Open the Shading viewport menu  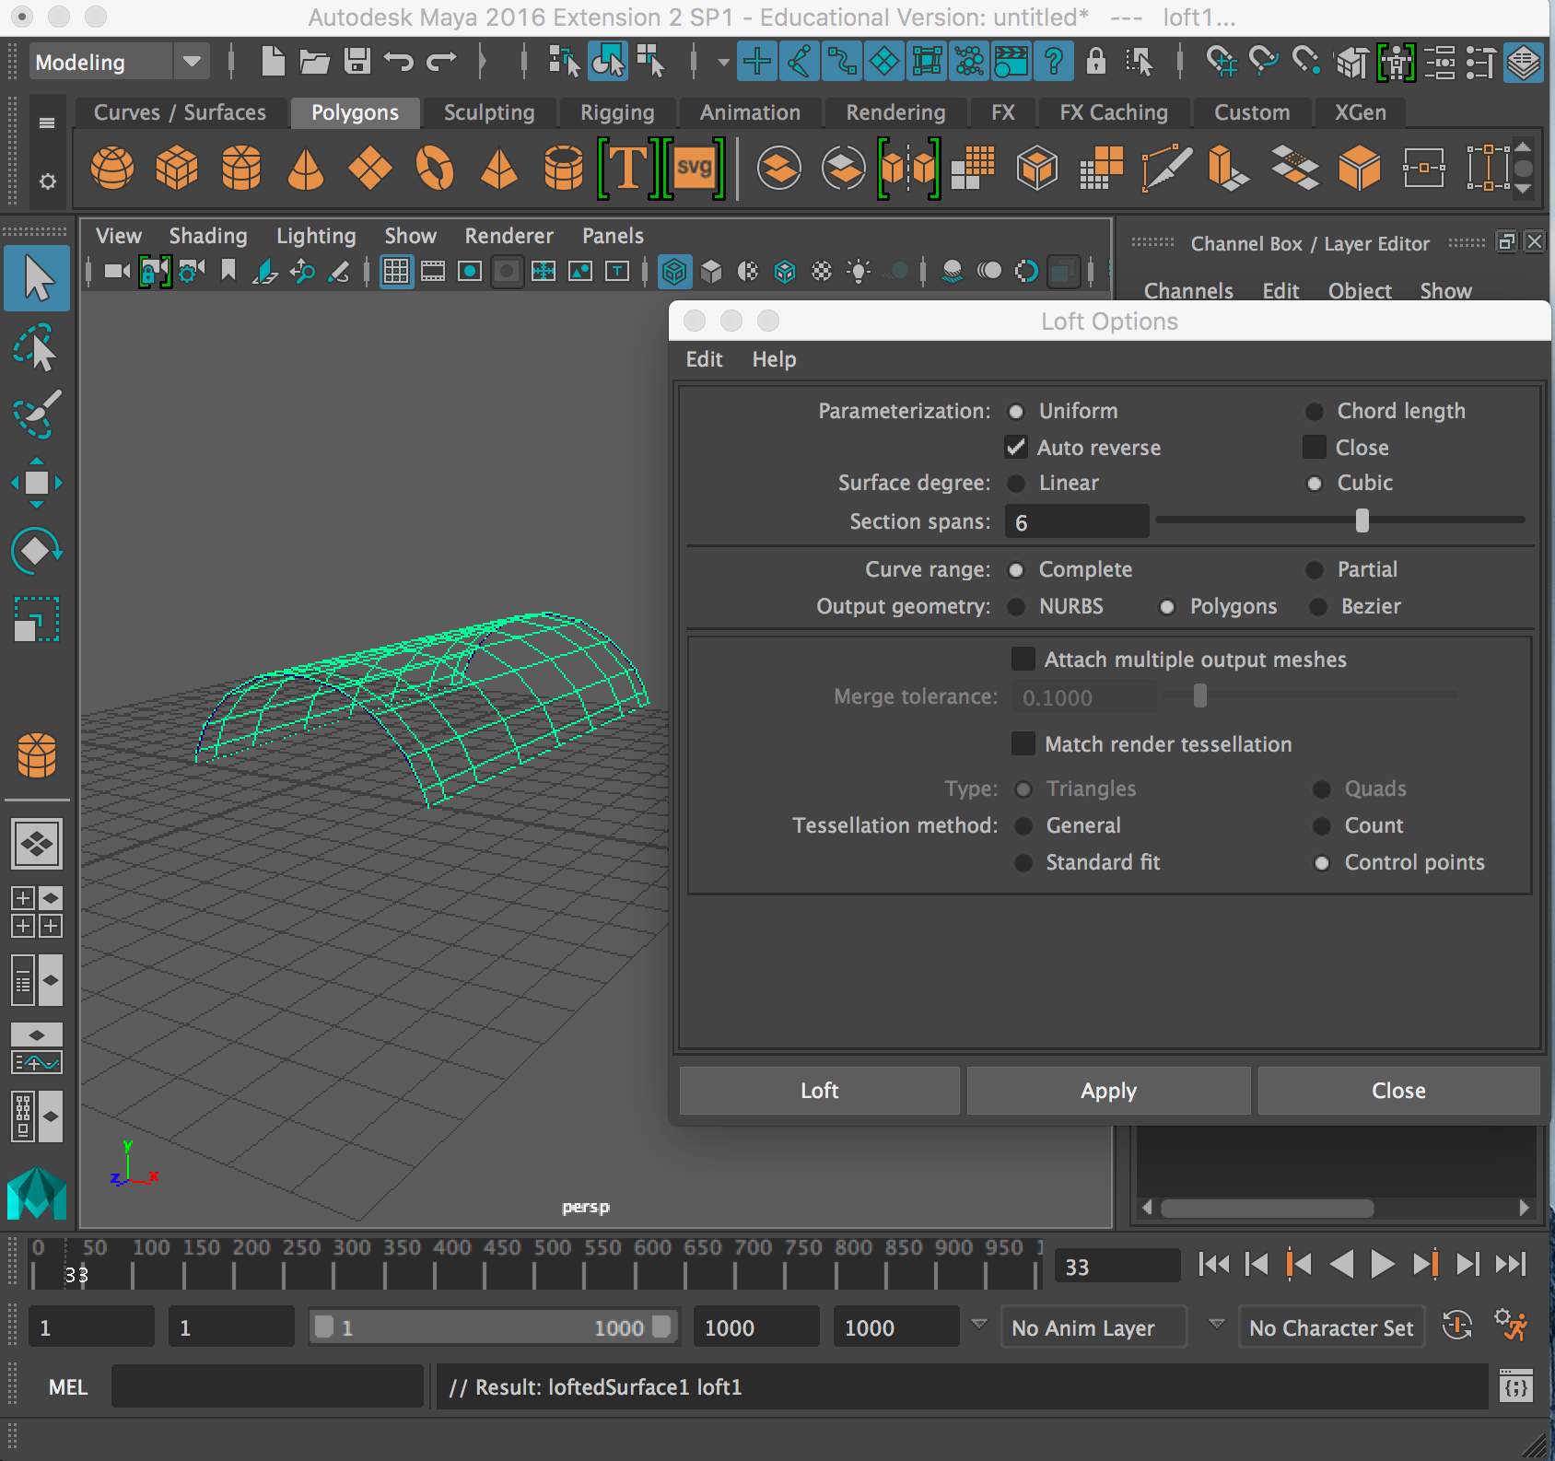207,236
